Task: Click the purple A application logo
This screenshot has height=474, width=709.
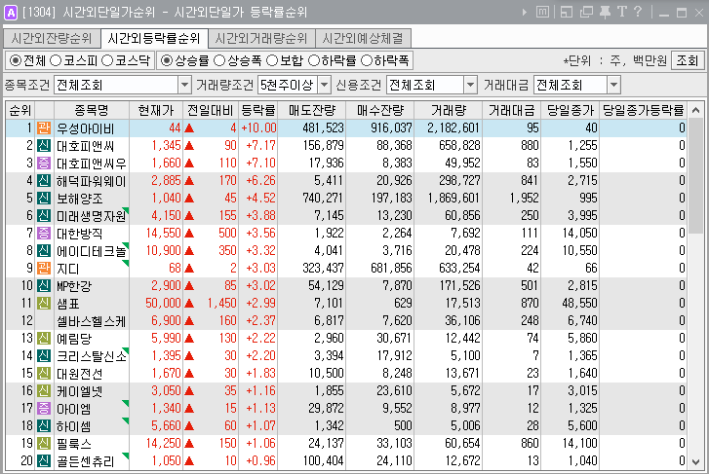Action: click(11, 13)
